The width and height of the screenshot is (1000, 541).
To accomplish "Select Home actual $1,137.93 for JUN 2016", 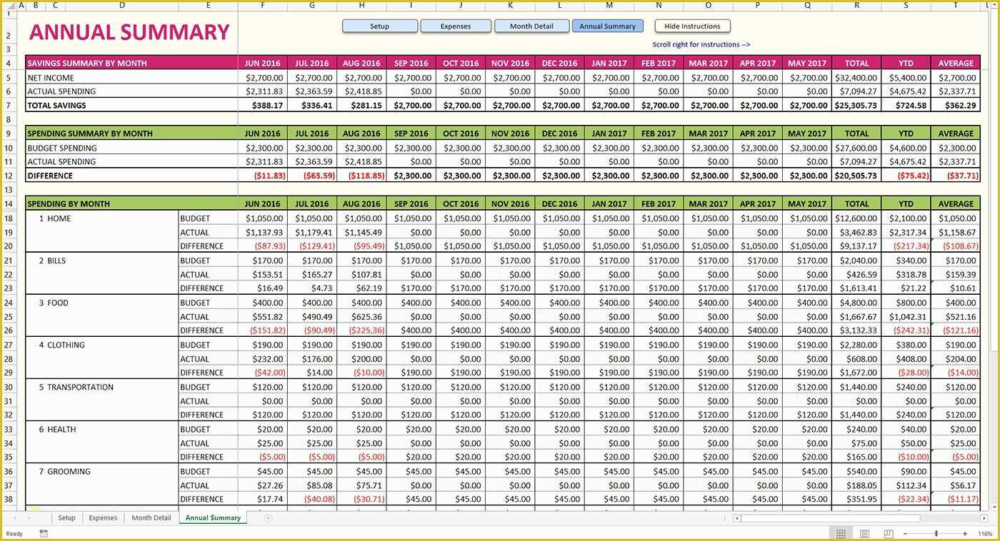I will point(262,233).
